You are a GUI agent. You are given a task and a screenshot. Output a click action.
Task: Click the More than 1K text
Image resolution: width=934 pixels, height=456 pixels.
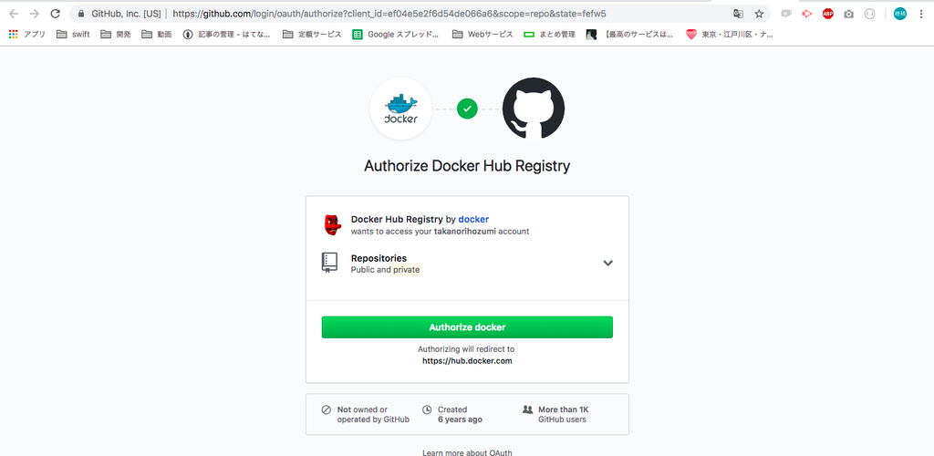pos(563,409)
